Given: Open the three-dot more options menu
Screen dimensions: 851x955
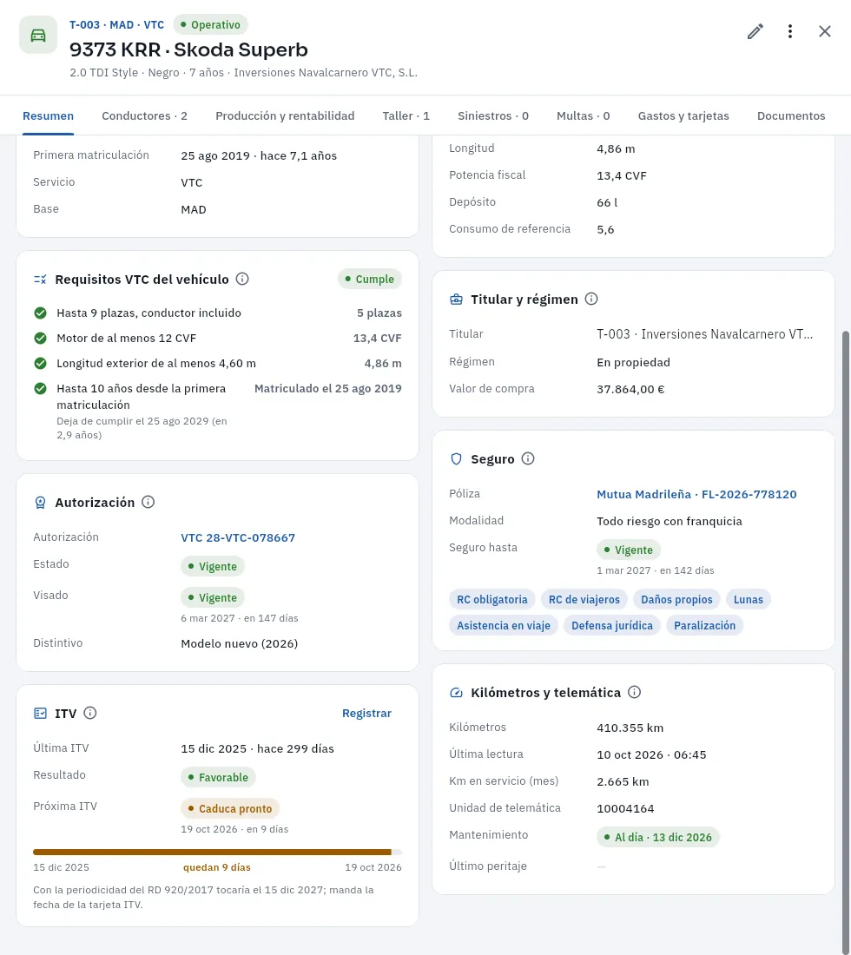Looking at the screenshot, I should point(790,31).
